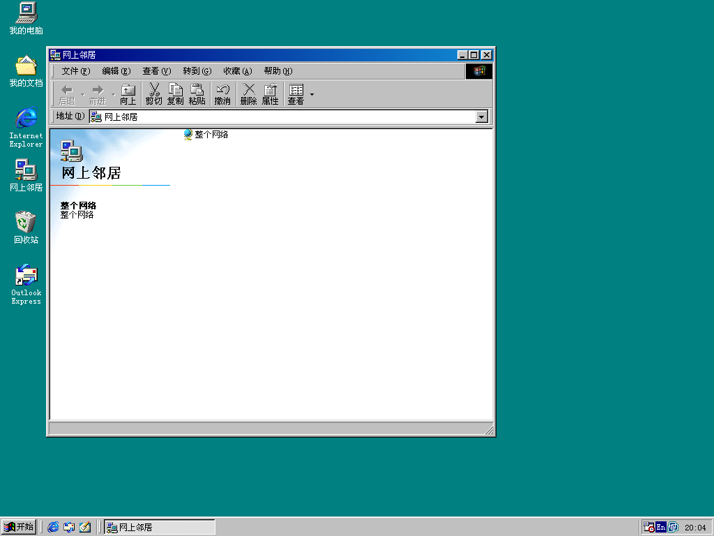Launch Internet Explorer from quick launch

53,527
